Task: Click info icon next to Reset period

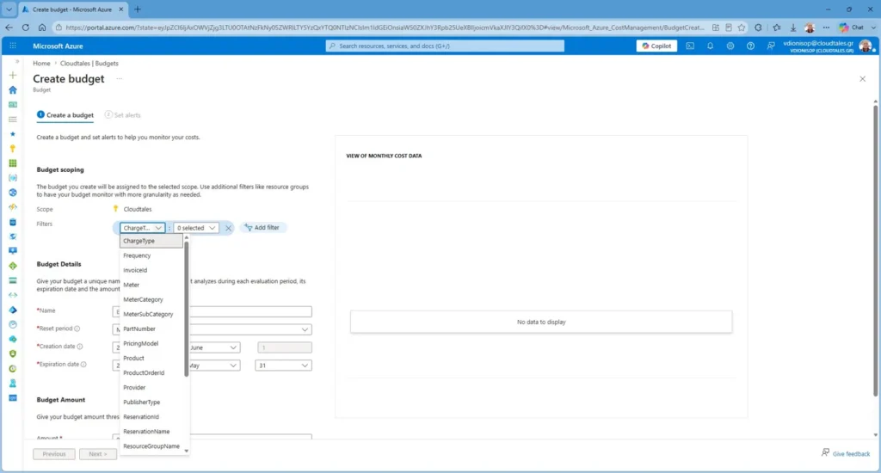Action: point(77,329)
